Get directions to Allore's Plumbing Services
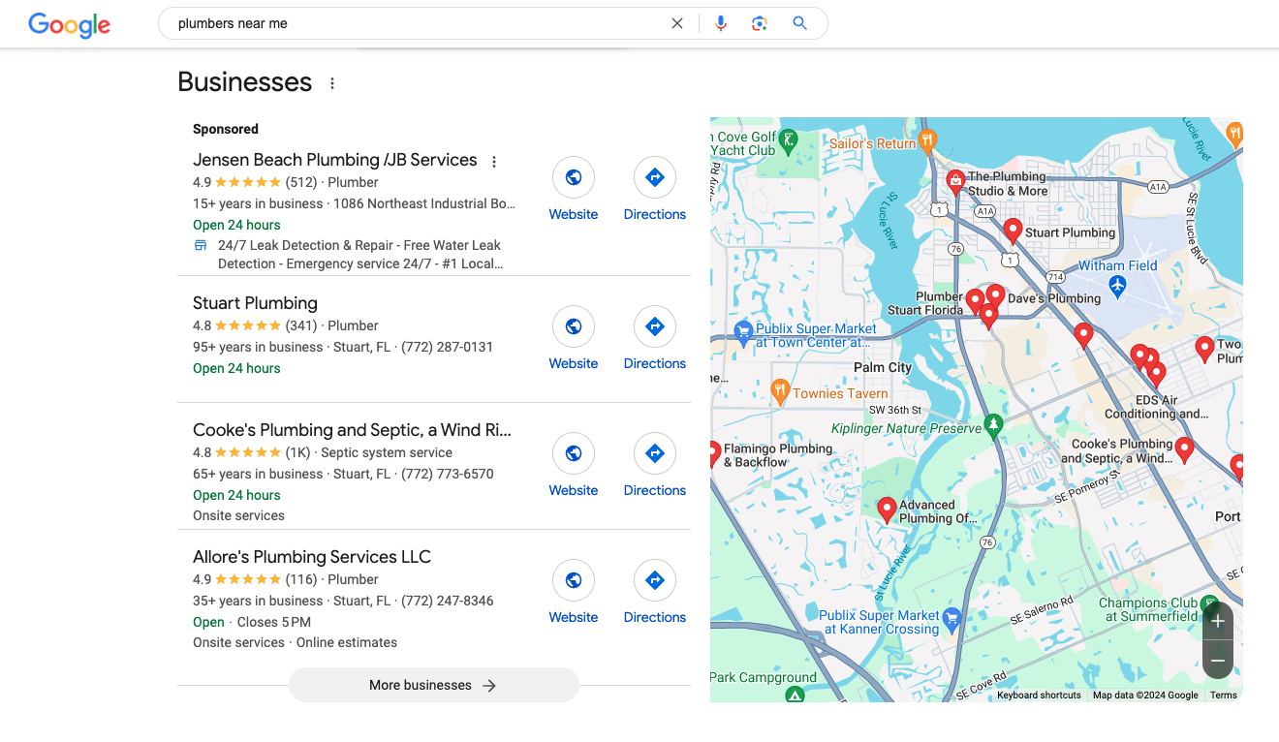 pyautogui.click(x=655, y=580)
